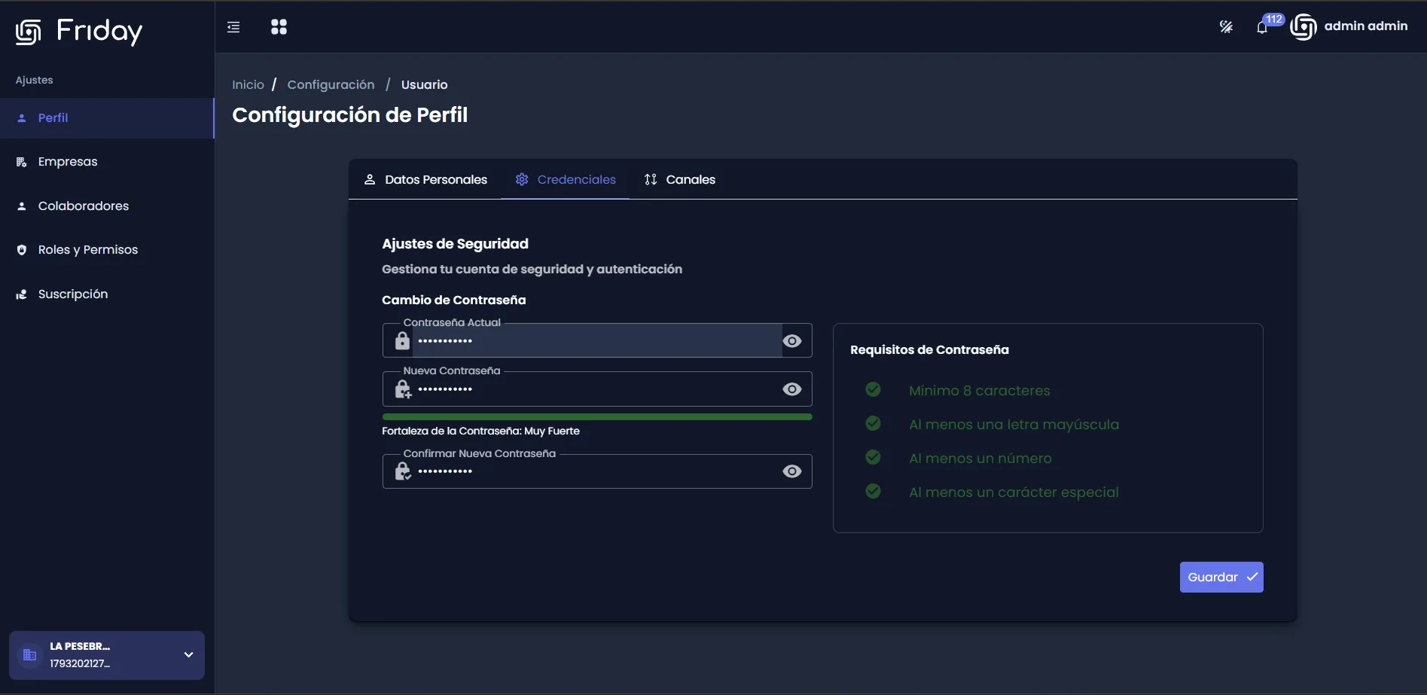This screenshot has height=695, width=1427.
Task: Click the Configuración de Perfil title
Action: tap(349, 114)
